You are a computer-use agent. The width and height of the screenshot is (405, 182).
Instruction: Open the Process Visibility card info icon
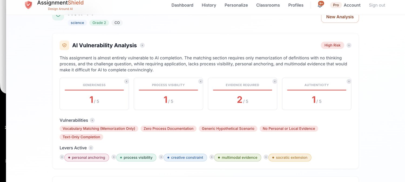[x=201, y=81]
